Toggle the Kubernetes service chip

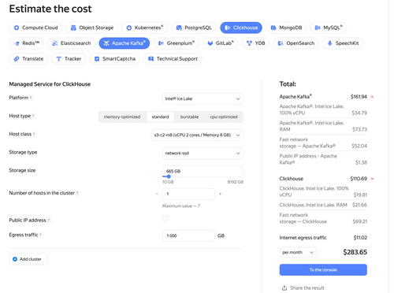pyautogui.click(x=144, y=28)
